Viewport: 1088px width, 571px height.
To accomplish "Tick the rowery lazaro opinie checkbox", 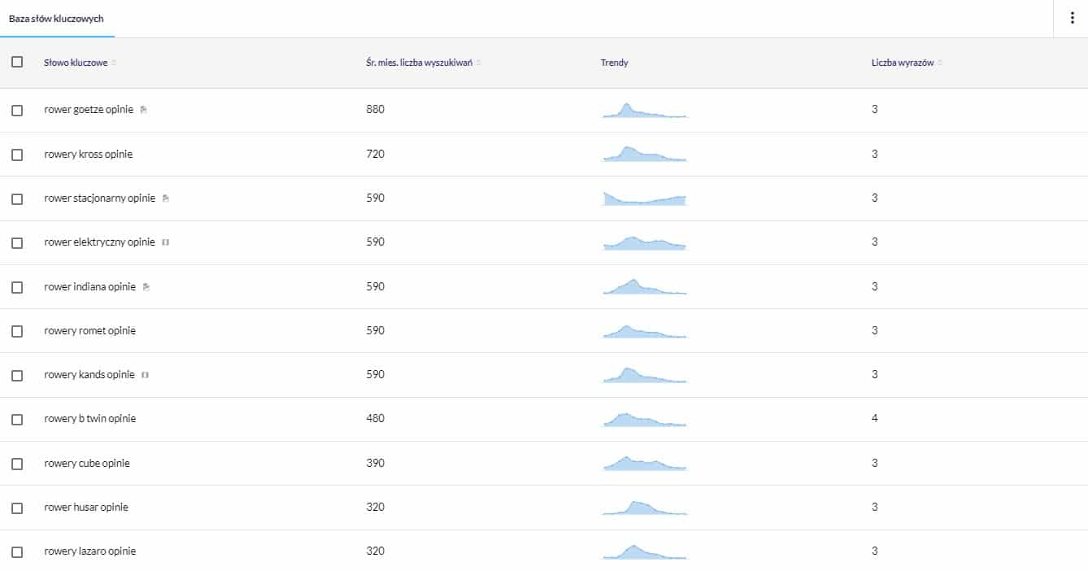I will 17,551.
